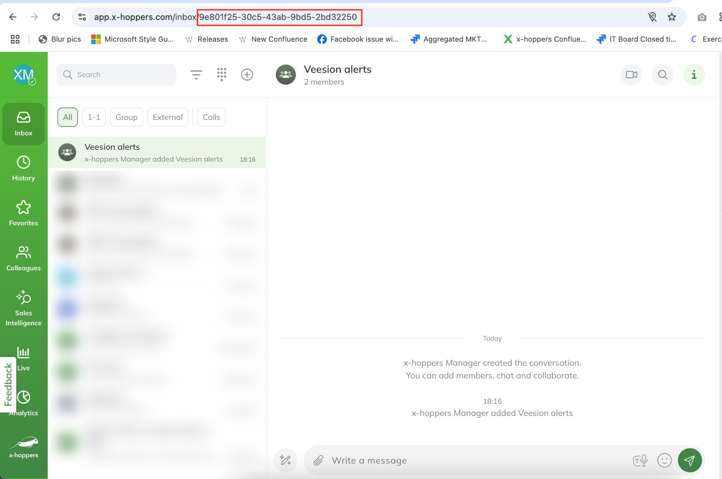722x479 pixels.
Task: Open the conversation filter options
Action: [x=196, y=74]
